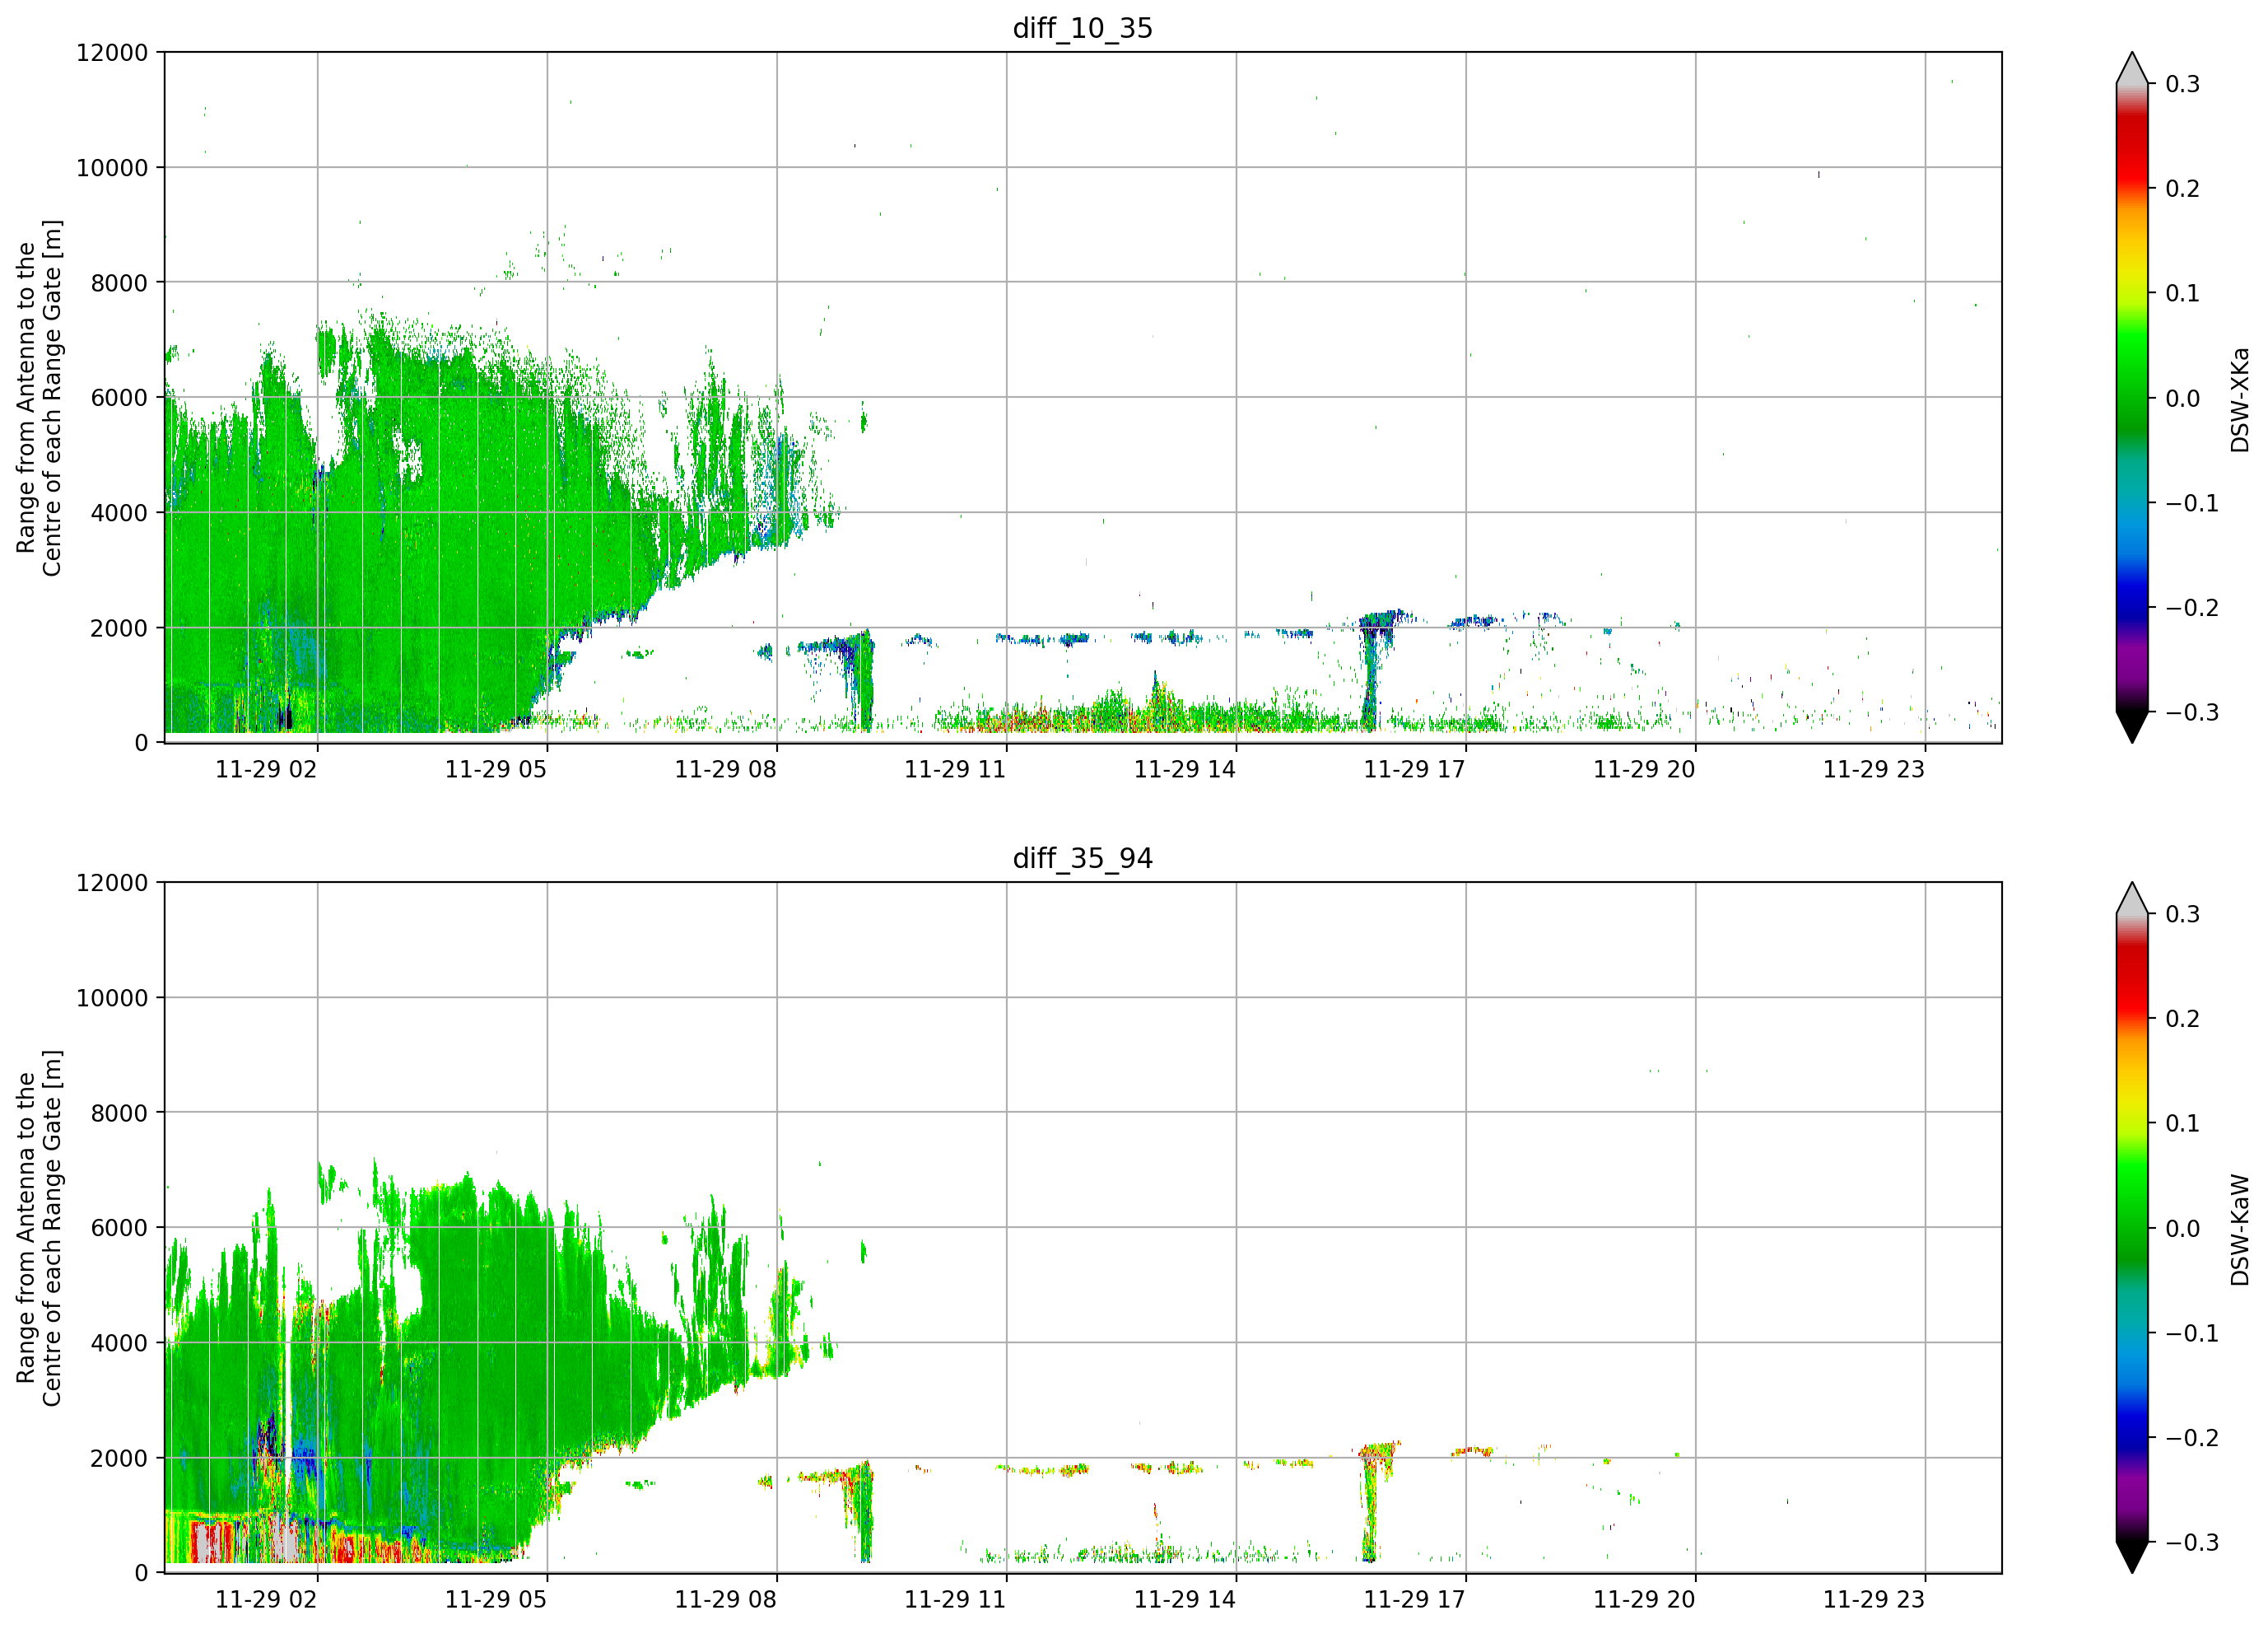
Task: Click the bottom colorbar black lower arrow
Action: 2132,1557
